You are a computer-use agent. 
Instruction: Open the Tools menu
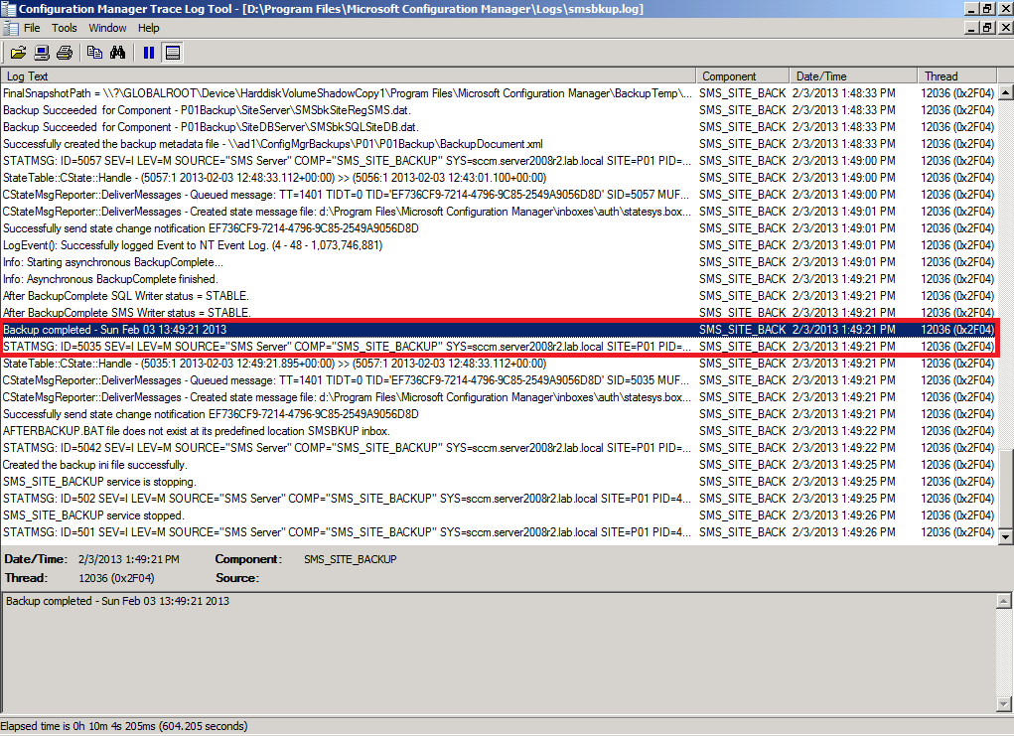pyautogui.click(x=64, y=28)
